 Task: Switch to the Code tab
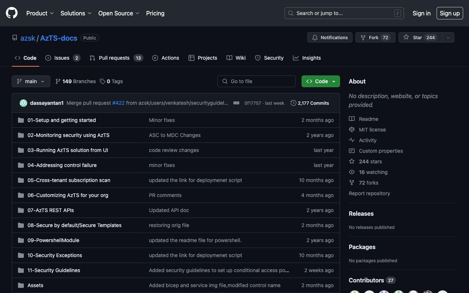(x=25, y=58)
